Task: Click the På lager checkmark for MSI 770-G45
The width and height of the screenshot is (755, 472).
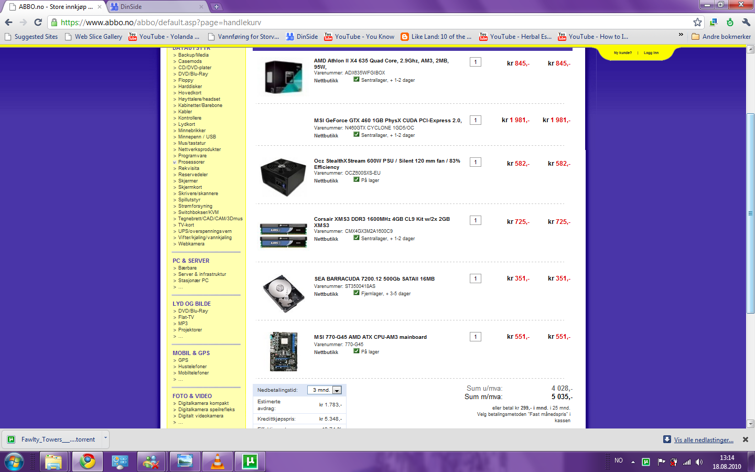Action: pyautogui.click(x=357, y=351)
